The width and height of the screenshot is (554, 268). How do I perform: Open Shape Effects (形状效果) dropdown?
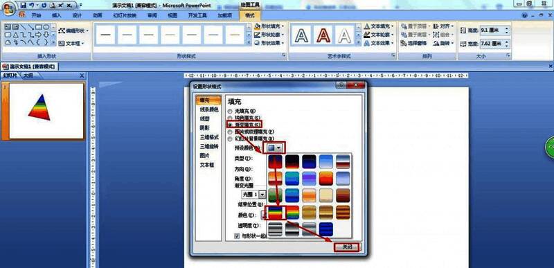(x=269, y=43)
